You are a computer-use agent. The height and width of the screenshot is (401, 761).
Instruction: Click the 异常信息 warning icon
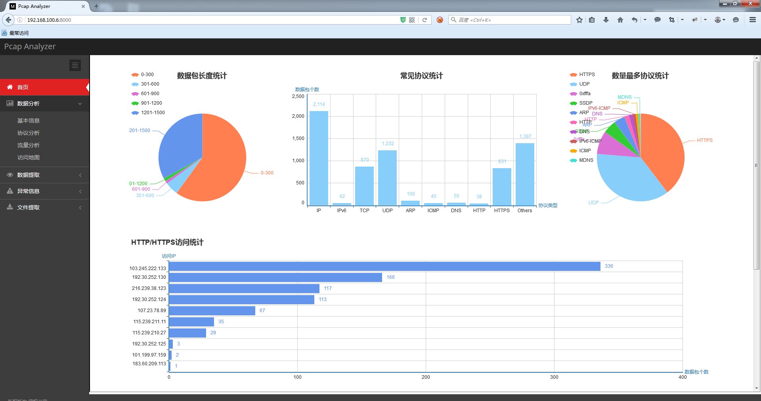[x=10, y=191]
